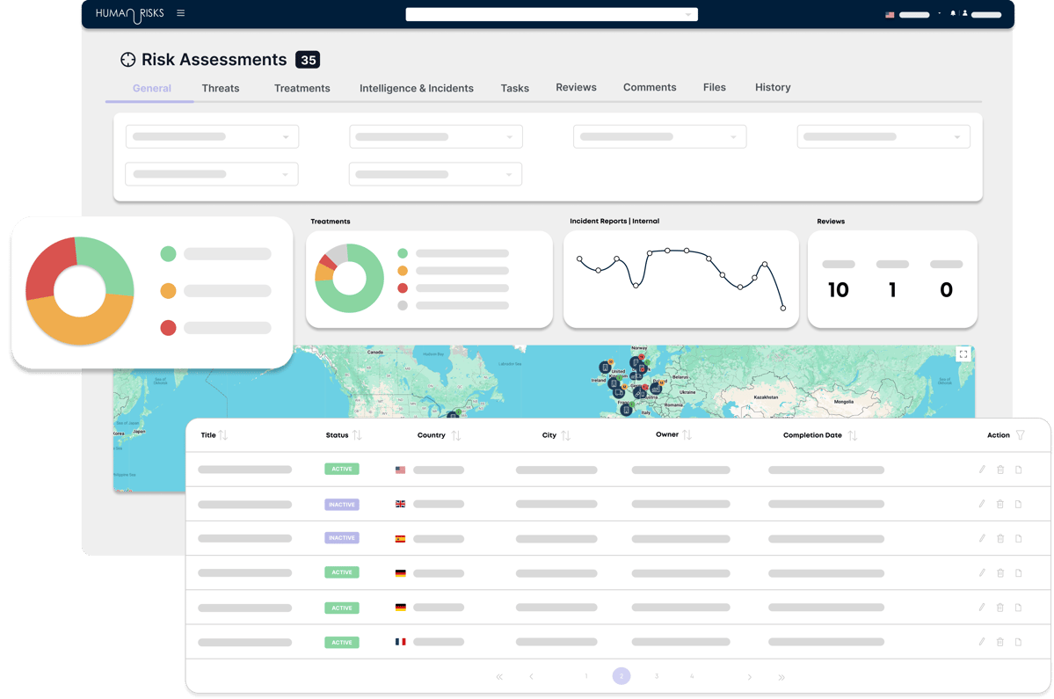Switch to the Files tab
1054x699 pixels.
point(715,87)
